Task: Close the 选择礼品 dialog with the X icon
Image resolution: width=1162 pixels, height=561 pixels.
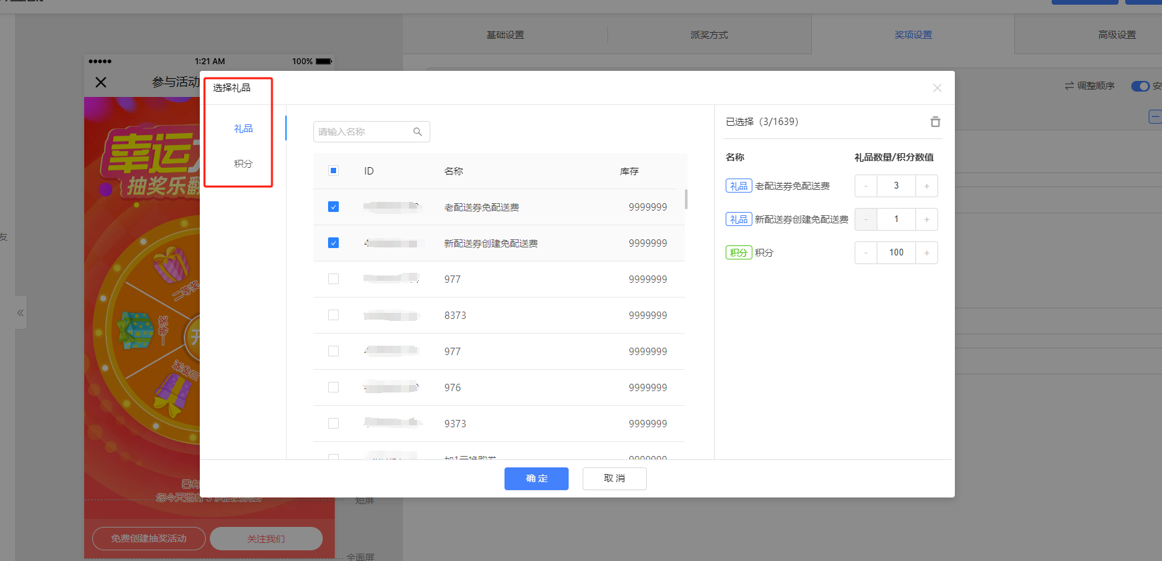Action: (937, 88)
